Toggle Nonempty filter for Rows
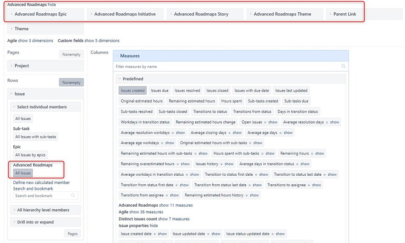This screenshot has height=243, width=405. pyautogui.click(x=71, y=82)
